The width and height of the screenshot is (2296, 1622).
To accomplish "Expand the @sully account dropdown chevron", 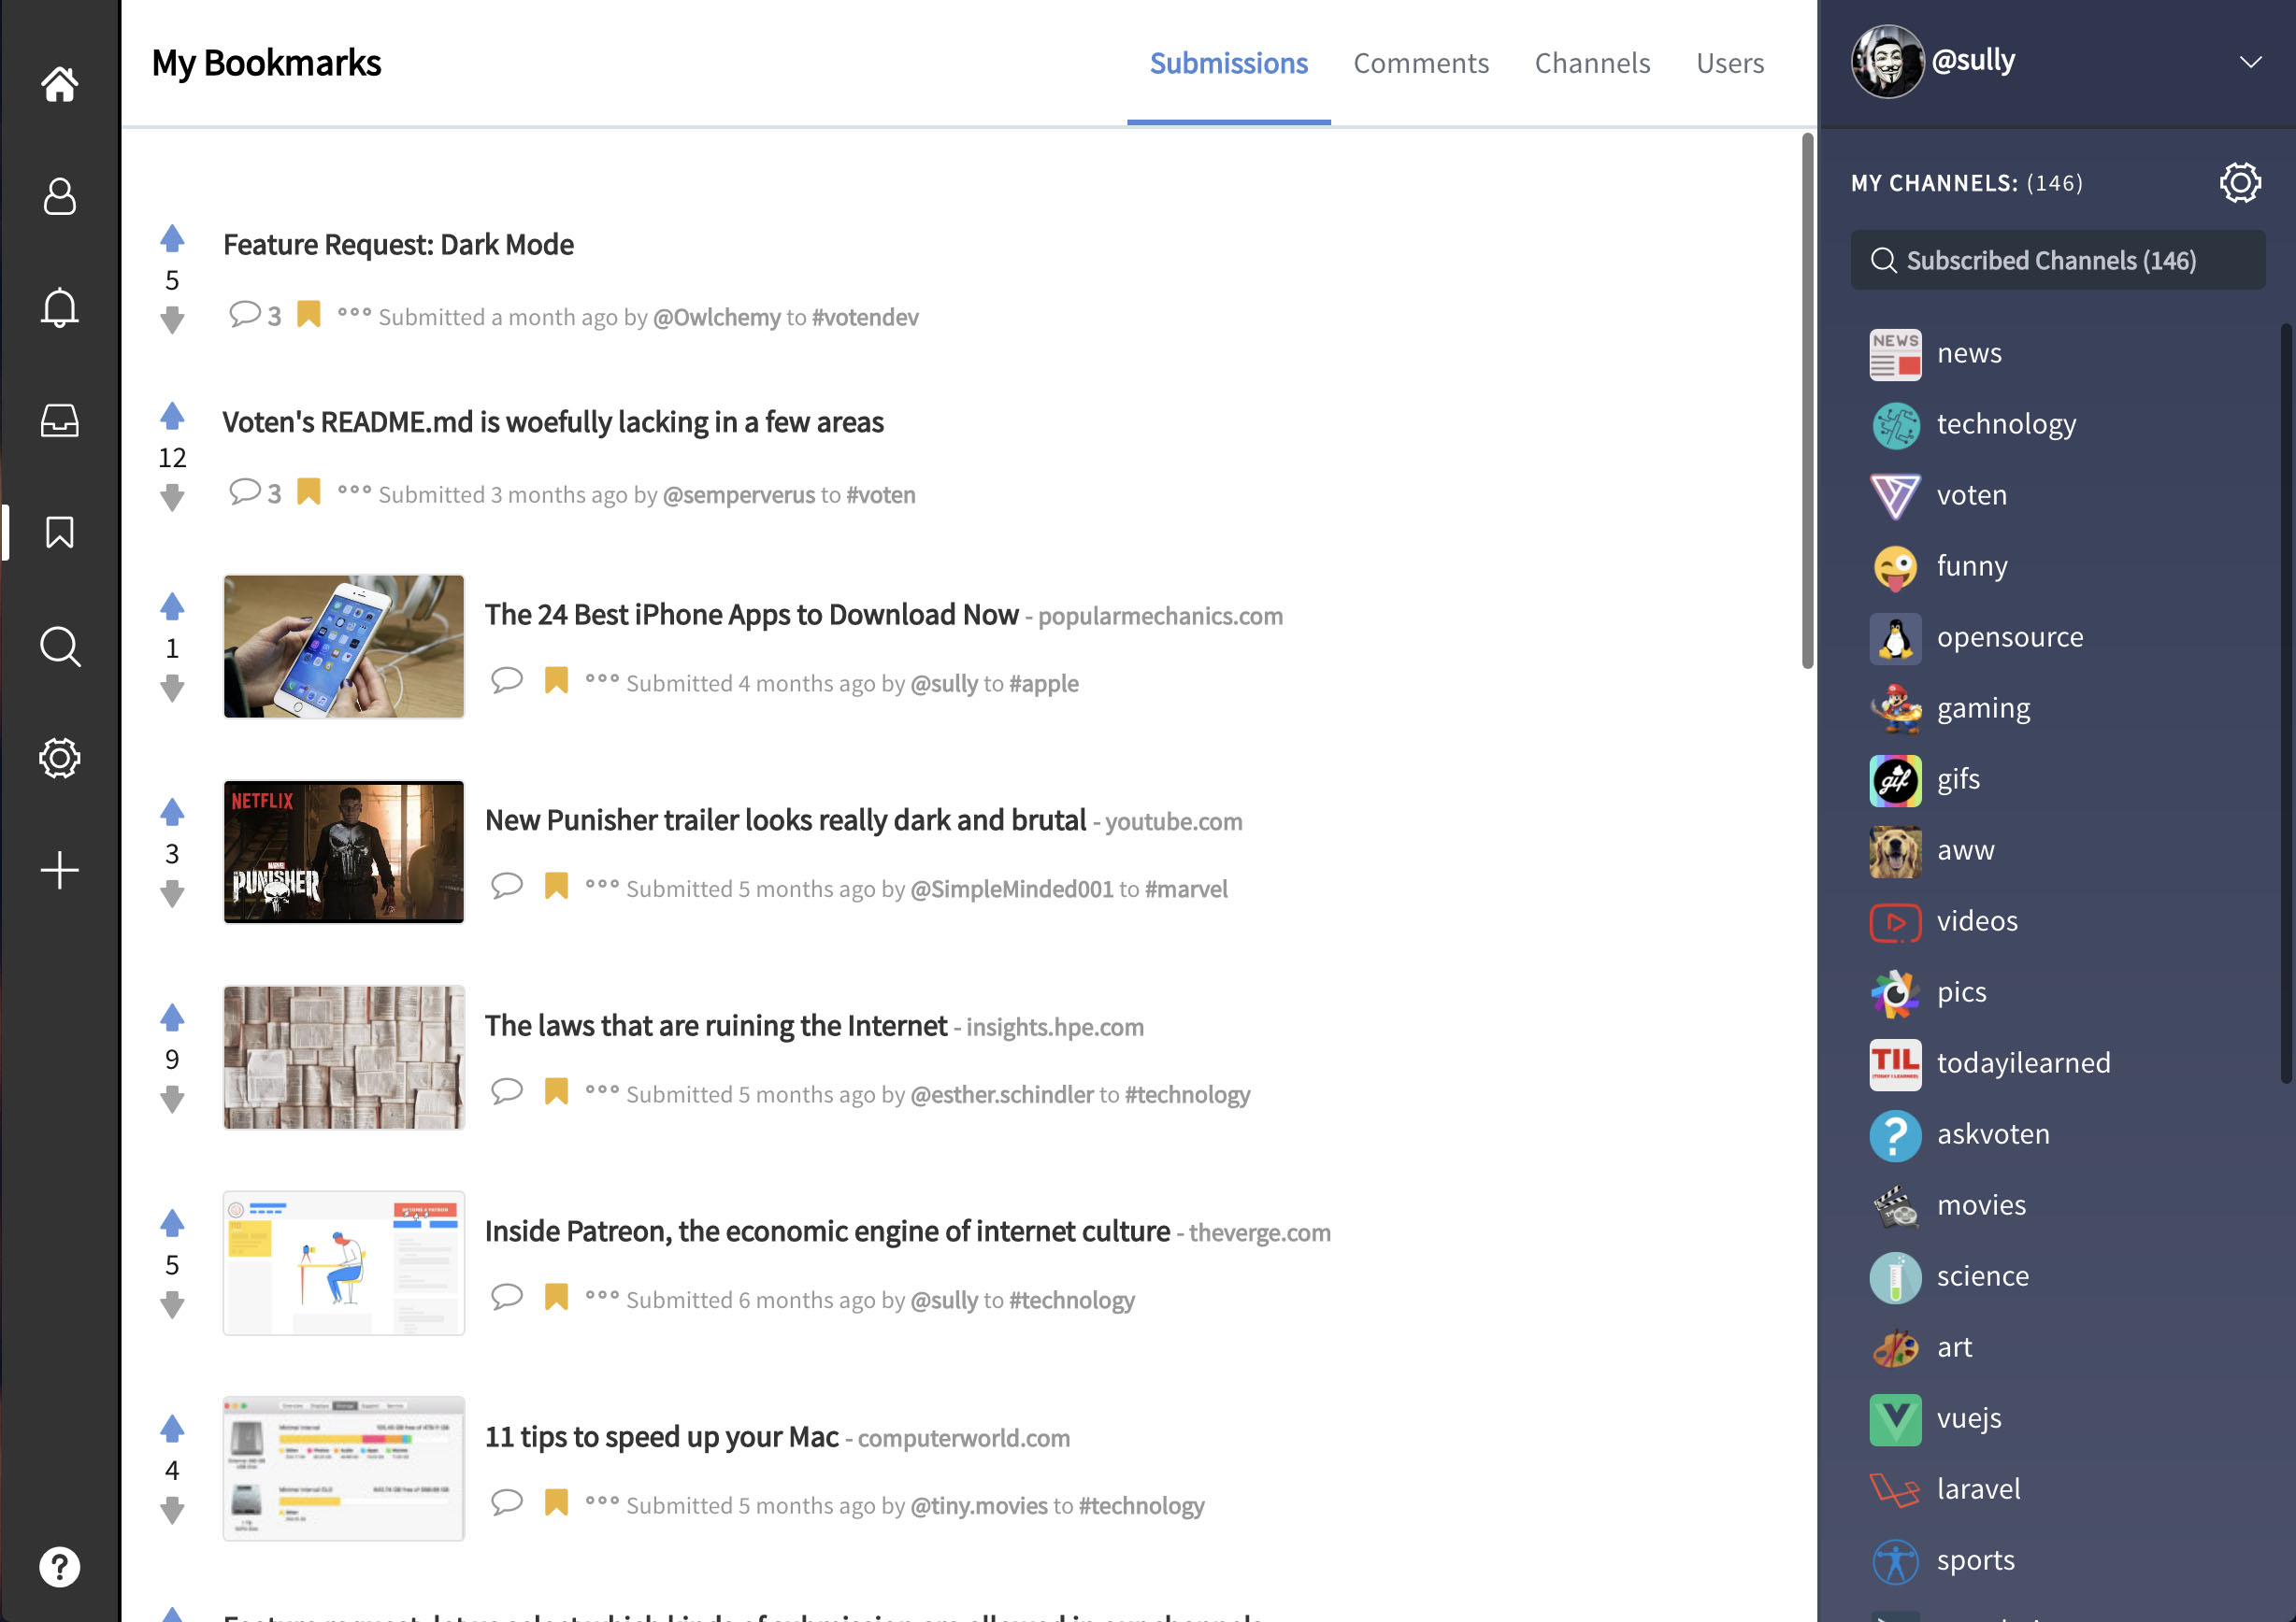I will point(2250,62).
